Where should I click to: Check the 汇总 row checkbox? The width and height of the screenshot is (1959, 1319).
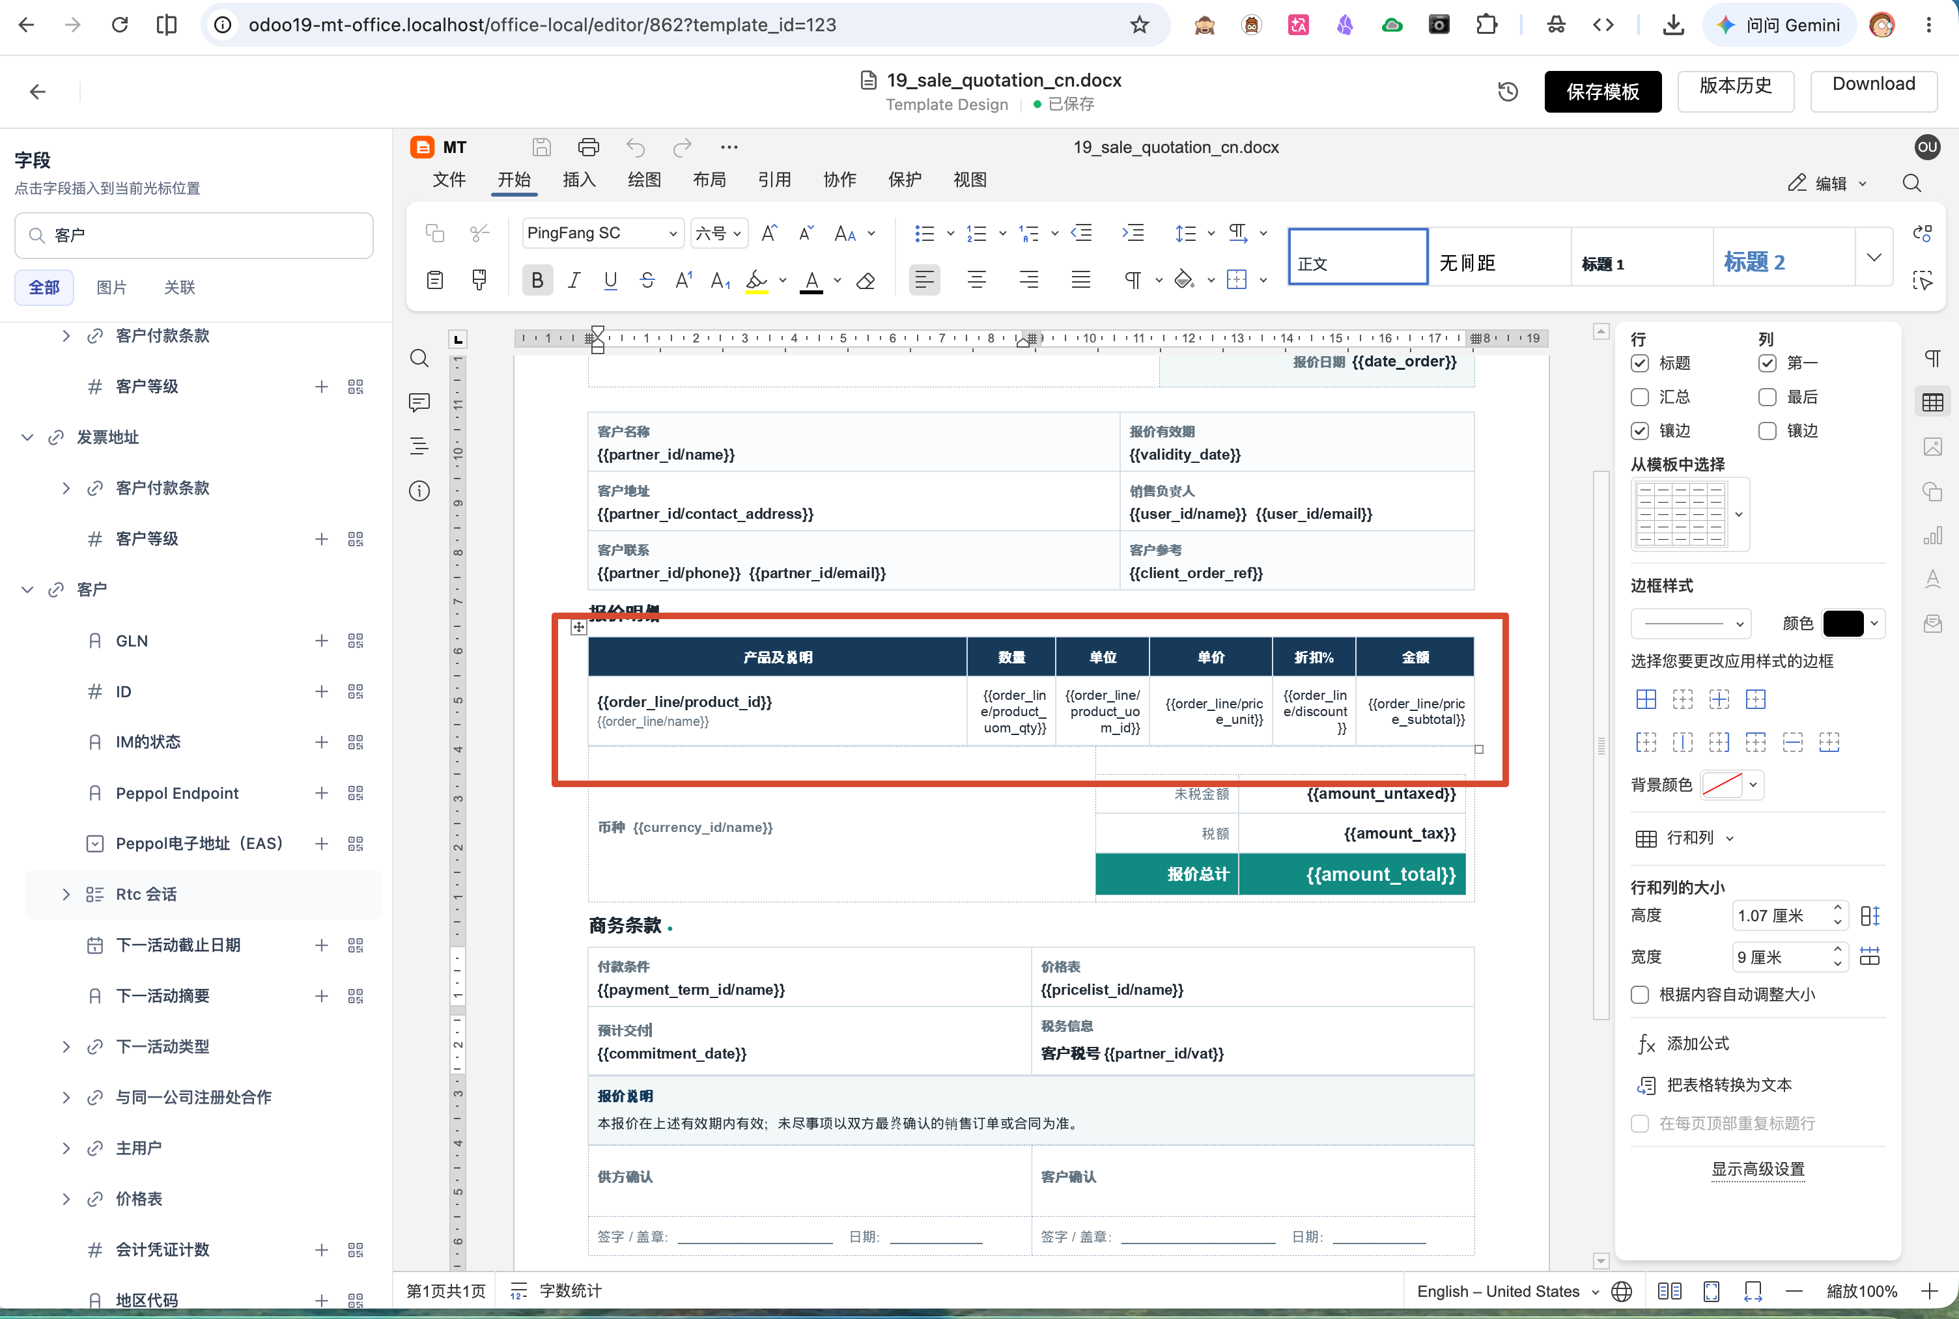(x=1639, y=397)
